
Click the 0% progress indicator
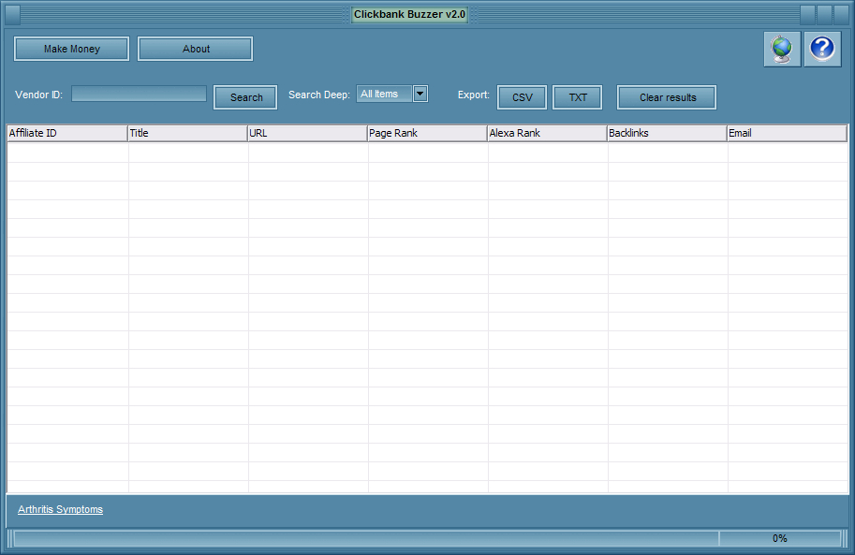[780, 539]
